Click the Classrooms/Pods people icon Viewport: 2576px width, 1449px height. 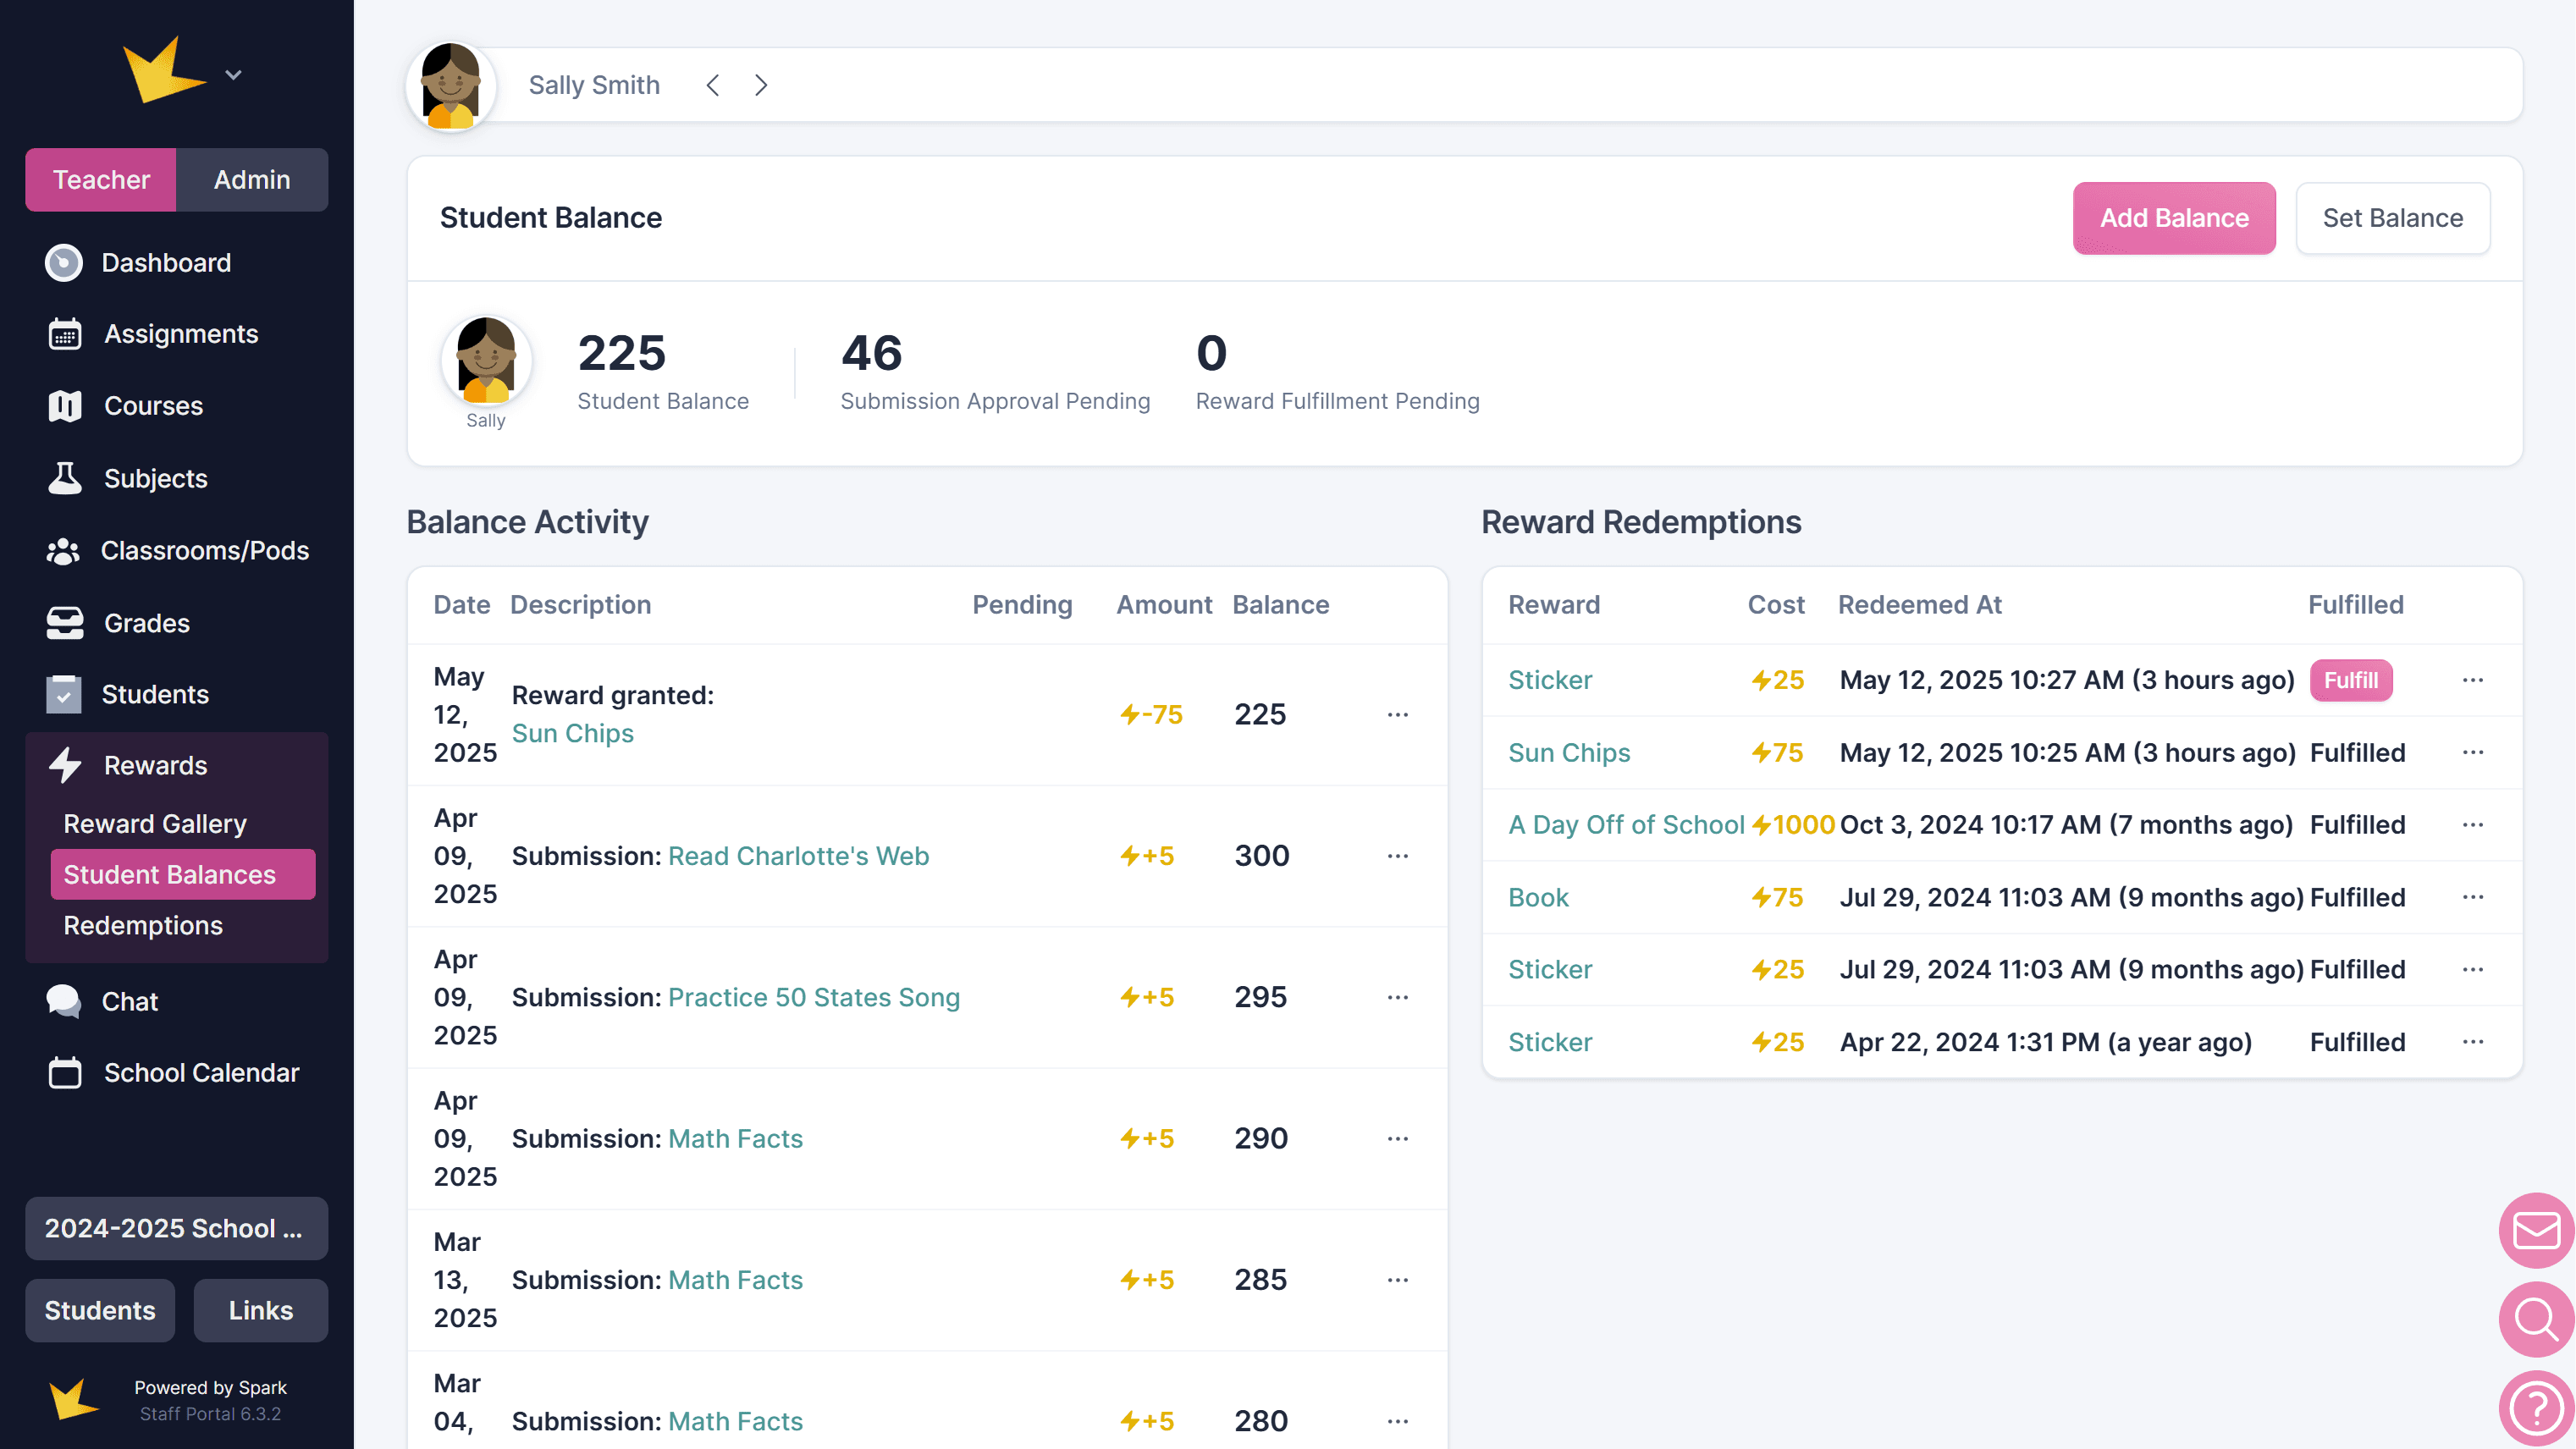[x=63, y=551]
